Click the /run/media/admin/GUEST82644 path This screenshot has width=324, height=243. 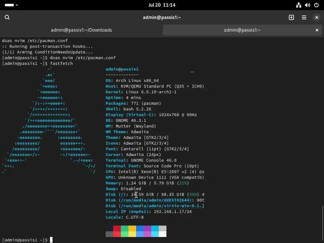[x=155, y=200]
